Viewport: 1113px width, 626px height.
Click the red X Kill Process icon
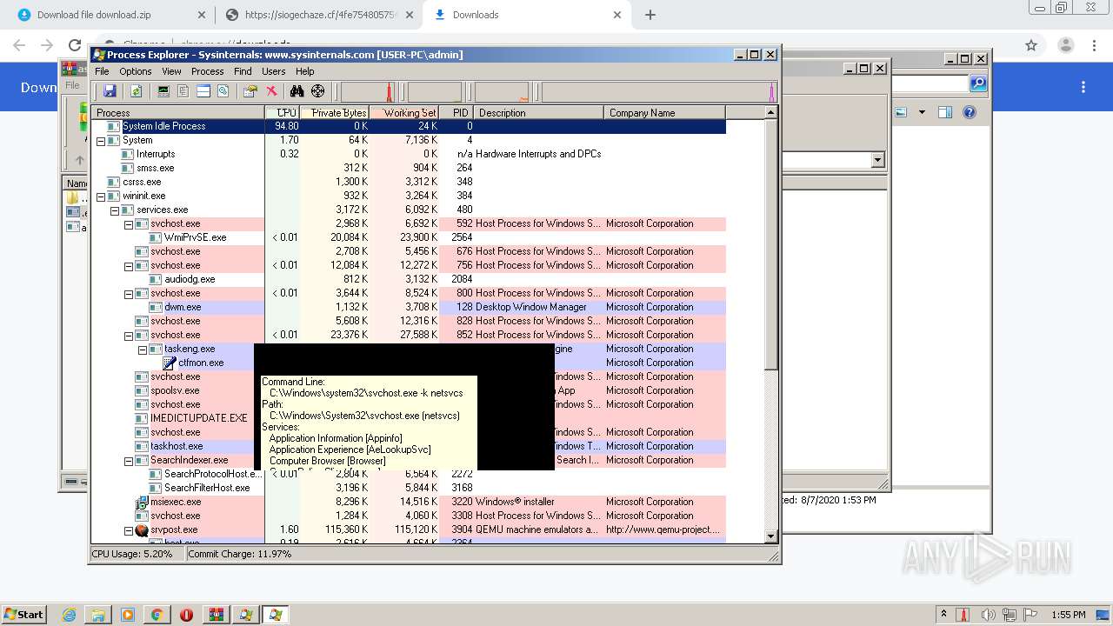[x=271, y=90]
